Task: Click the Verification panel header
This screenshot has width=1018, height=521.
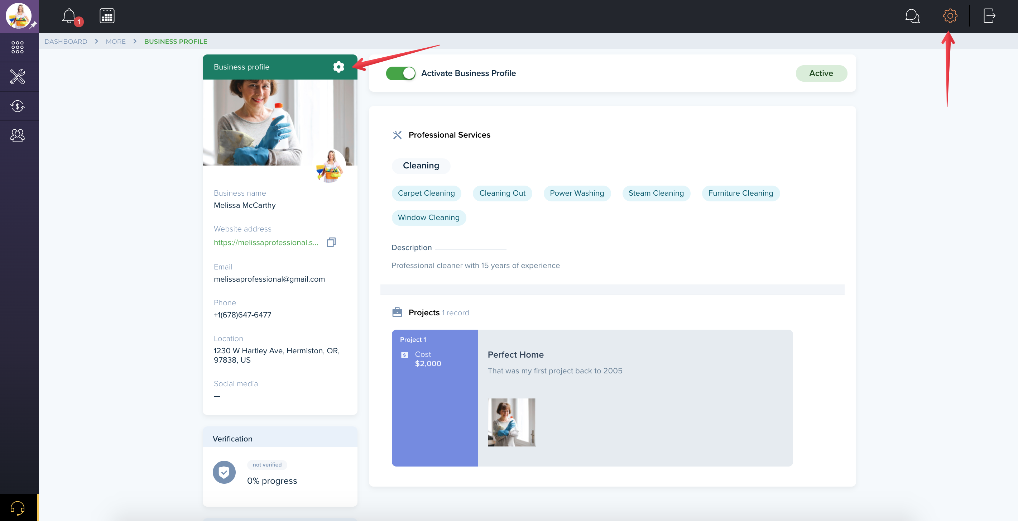Action: point(280,437)
